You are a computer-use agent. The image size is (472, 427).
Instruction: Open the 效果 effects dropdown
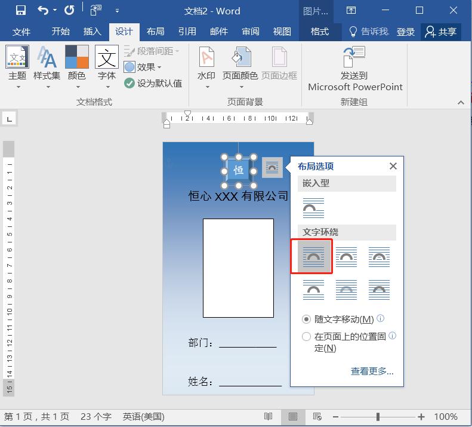[x=143, y=67]
